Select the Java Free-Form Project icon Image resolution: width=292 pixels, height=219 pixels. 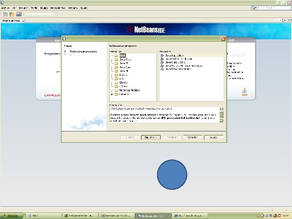[162, 69]
